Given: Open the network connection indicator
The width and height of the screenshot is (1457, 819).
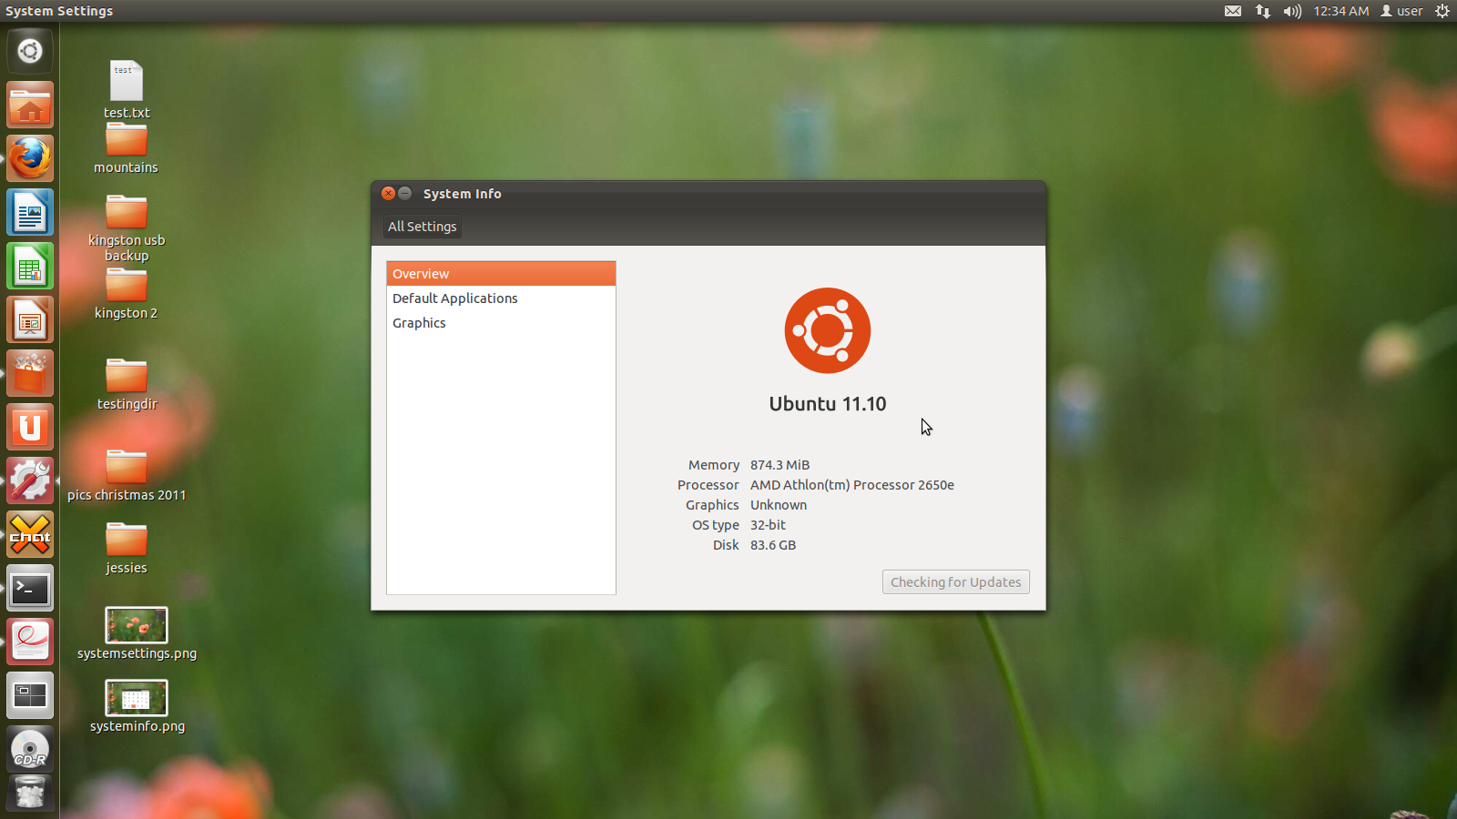Looking at the screenshot, I should click(x=1262, y=11).
